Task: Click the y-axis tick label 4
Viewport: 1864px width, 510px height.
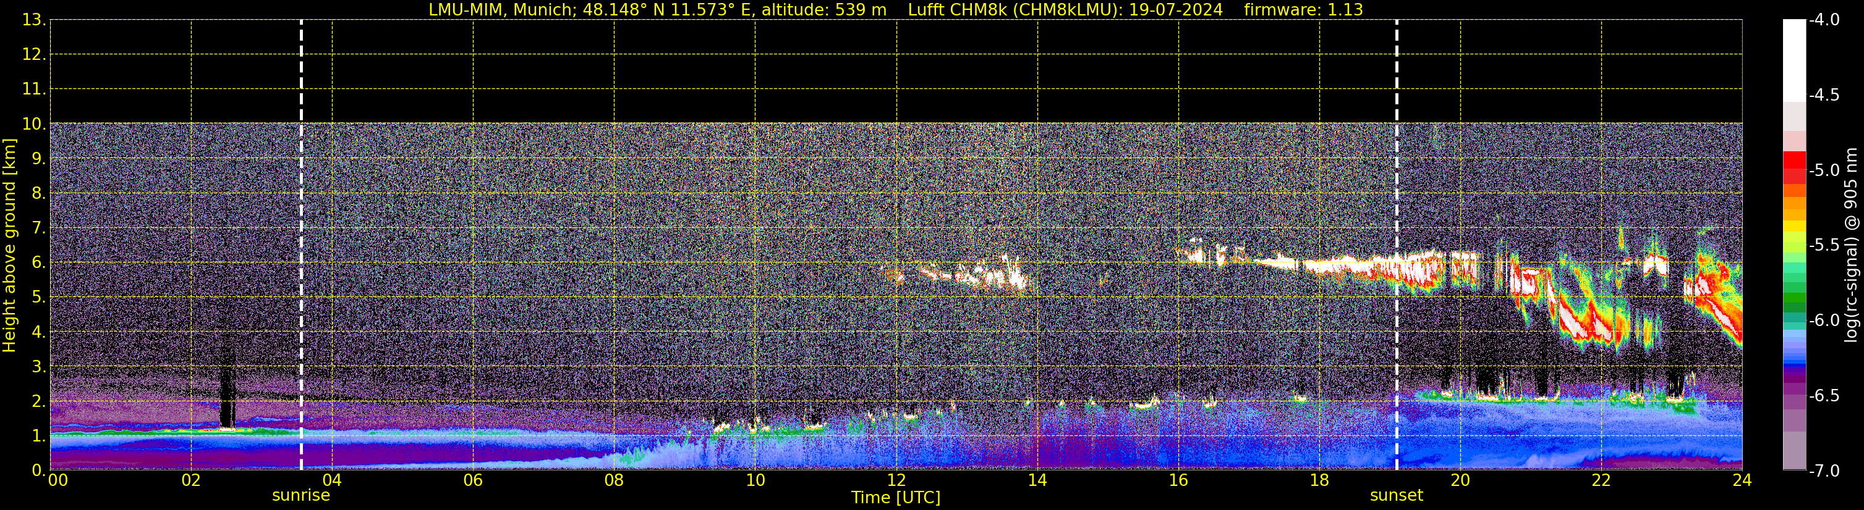Action: [38, 332]
